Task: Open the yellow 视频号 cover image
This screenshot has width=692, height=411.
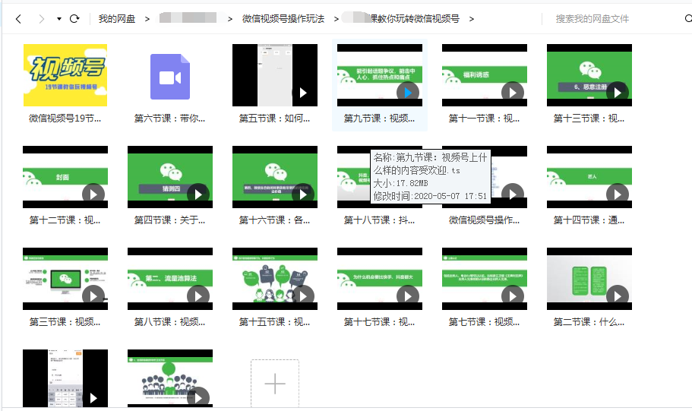Action: (65, 75)
